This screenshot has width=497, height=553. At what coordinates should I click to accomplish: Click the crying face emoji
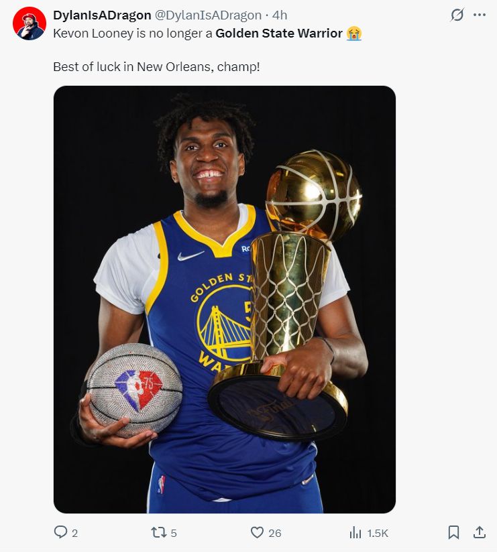pyautogui.click(x=354, y=33)
